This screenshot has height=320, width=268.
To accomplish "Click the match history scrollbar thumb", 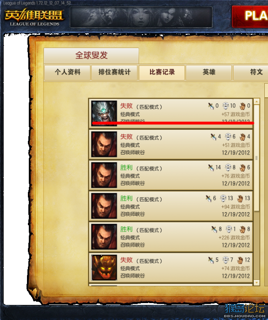I will click(257, 158).
